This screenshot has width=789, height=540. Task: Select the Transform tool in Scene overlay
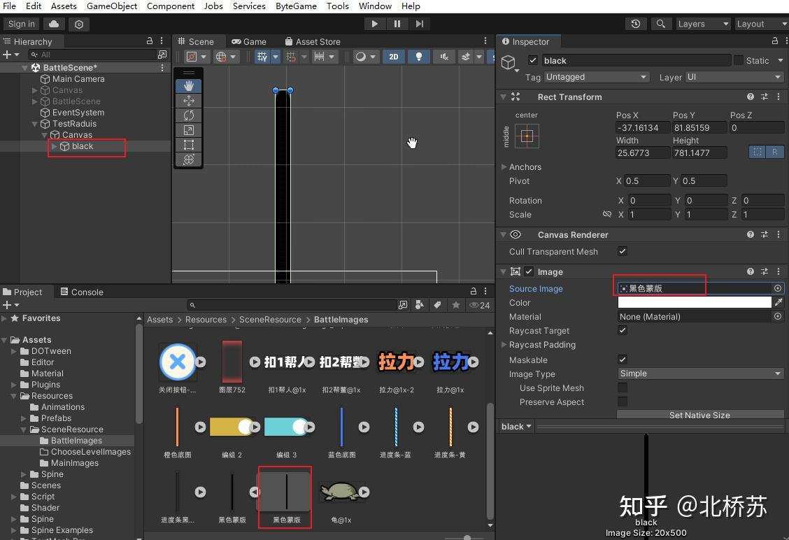(x=189, y=159)
